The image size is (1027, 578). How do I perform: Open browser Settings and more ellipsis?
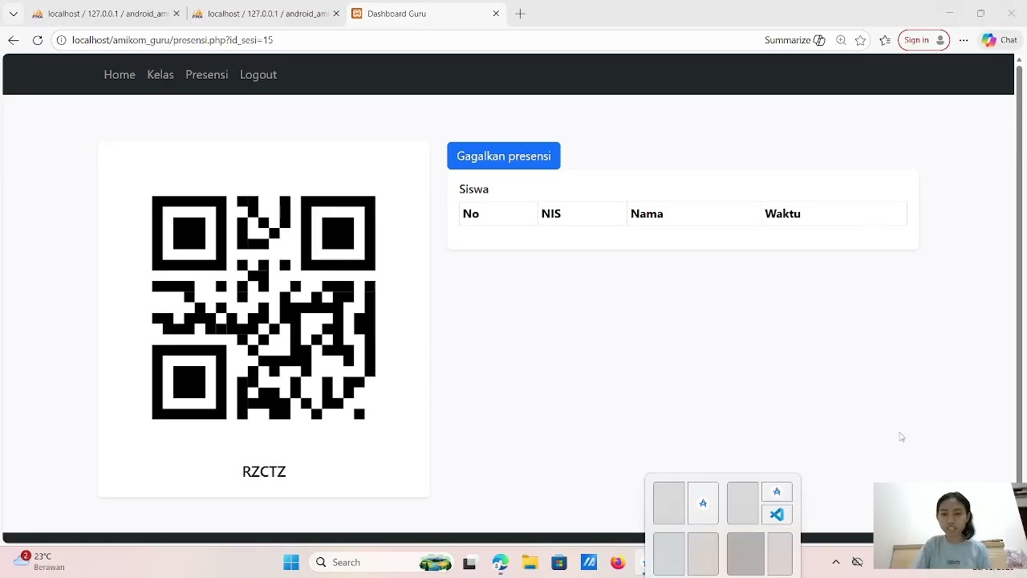[964, 40]
